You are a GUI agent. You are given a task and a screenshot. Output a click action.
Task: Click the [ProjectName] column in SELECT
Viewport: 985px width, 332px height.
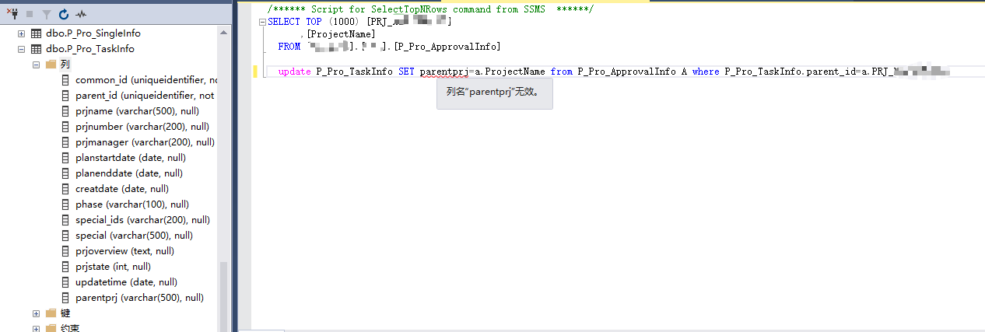tap(342, 34)
